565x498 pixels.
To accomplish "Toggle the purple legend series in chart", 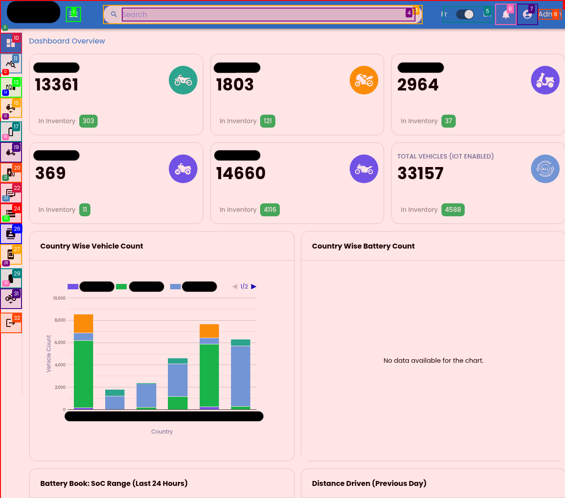I will pyautogui.click(x=73, y=287).
